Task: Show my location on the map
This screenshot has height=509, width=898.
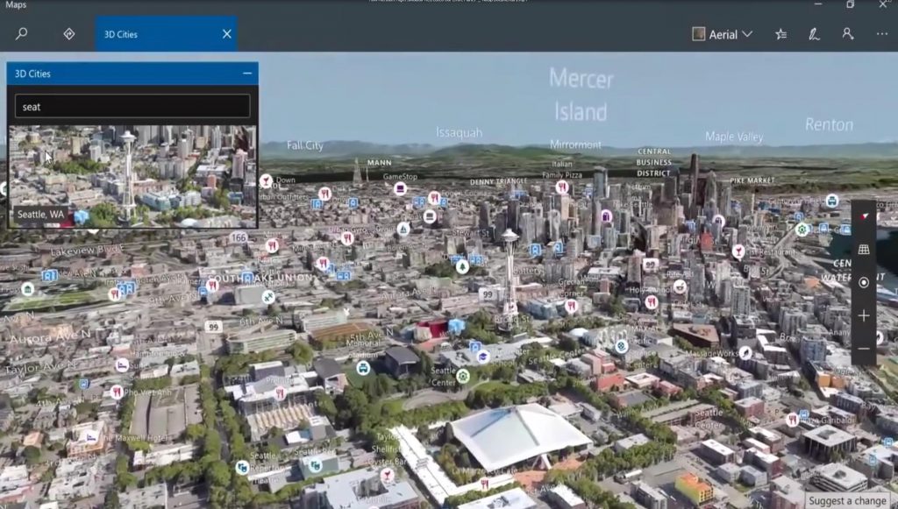Action: tap(864, 282)
